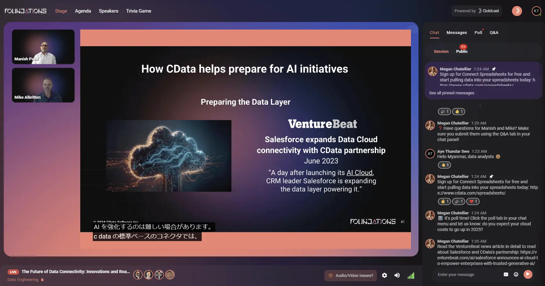Open the Q&A tab

point(494,33)
